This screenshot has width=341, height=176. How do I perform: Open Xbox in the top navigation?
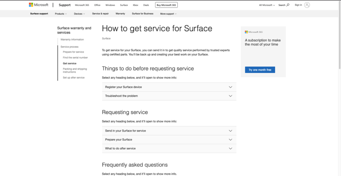click(136, 5)
